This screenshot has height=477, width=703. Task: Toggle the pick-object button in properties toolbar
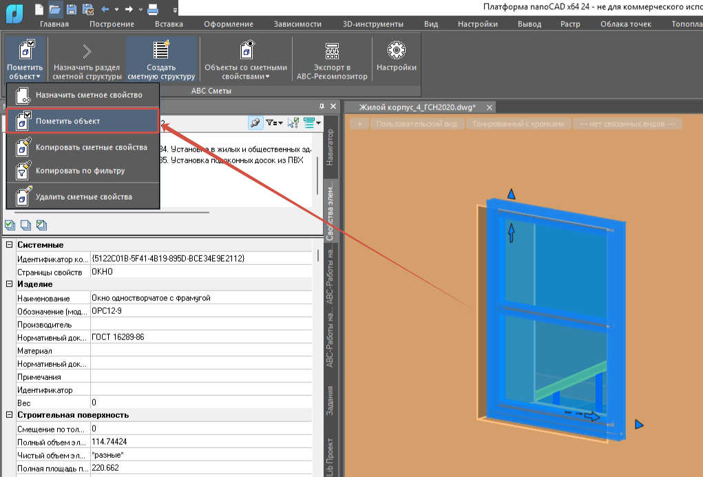click(255, 123)
